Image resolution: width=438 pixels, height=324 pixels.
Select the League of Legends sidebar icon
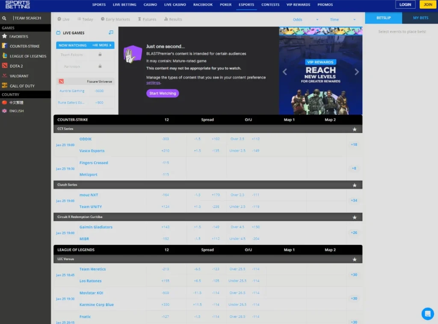[x=4, y=56]
